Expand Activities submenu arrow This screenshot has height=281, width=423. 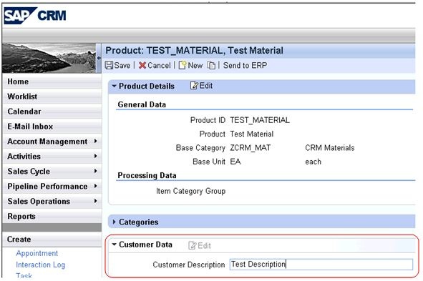click(95, 156)
